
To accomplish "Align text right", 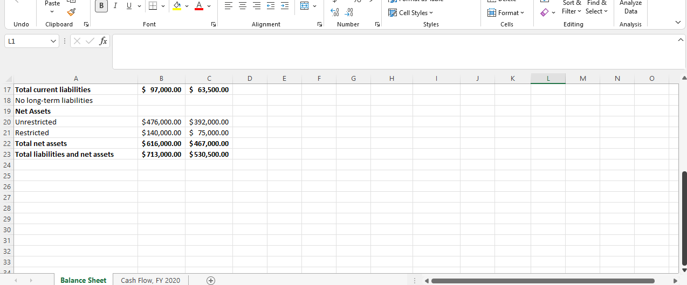I will coord(257,6).
